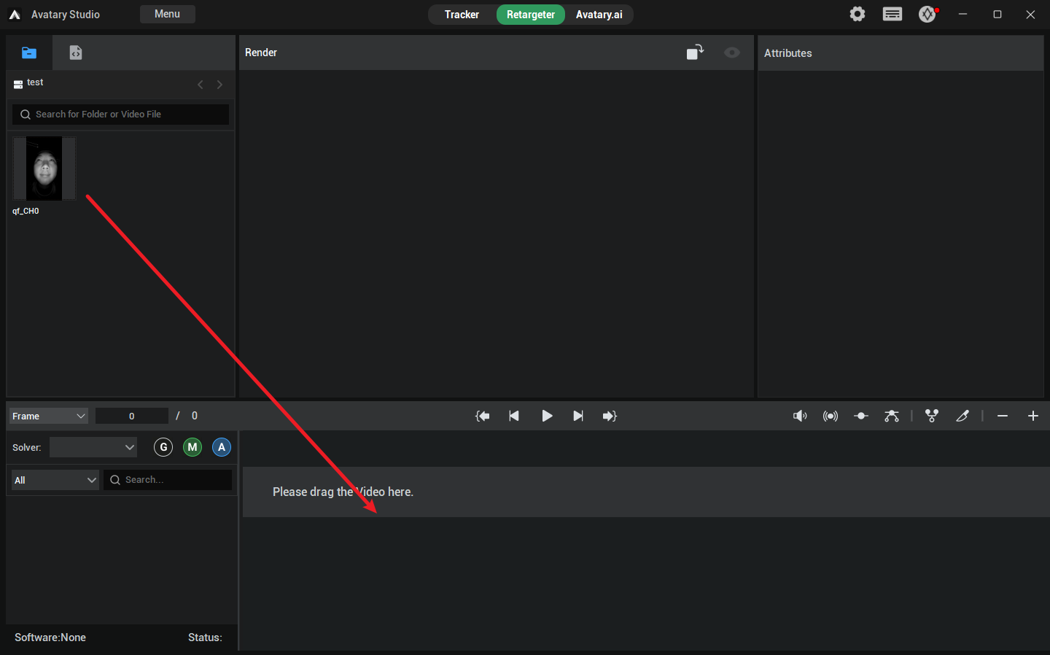Focus the controller Search field
Image resolution: width=1050 pixels, height=655 pixels.
coord(168,480)
